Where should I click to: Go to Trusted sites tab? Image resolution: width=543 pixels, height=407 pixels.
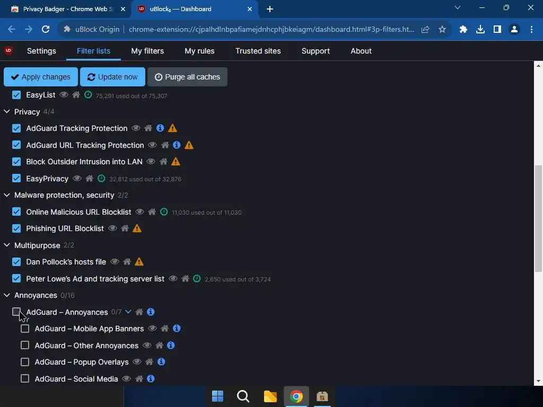pos(258,51)
